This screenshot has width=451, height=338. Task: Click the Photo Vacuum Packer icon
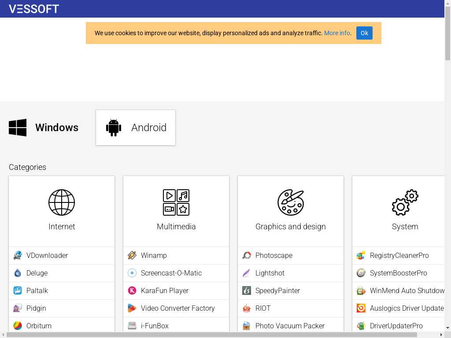(x=247, y=326)
